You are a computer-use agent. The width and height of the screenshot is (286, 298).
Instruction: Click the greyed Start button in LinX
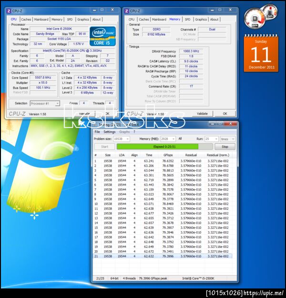[x=104, y=147]
